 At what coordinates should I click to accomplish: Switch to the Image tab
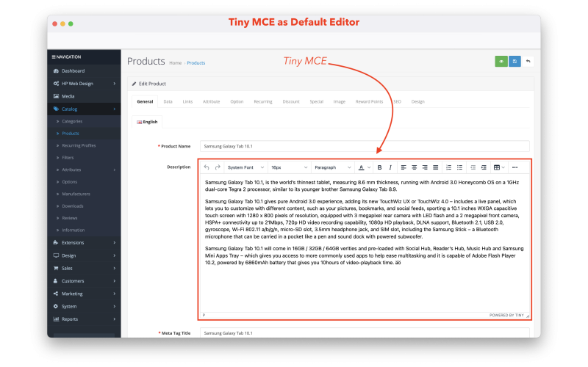click(x=340, y=101)
